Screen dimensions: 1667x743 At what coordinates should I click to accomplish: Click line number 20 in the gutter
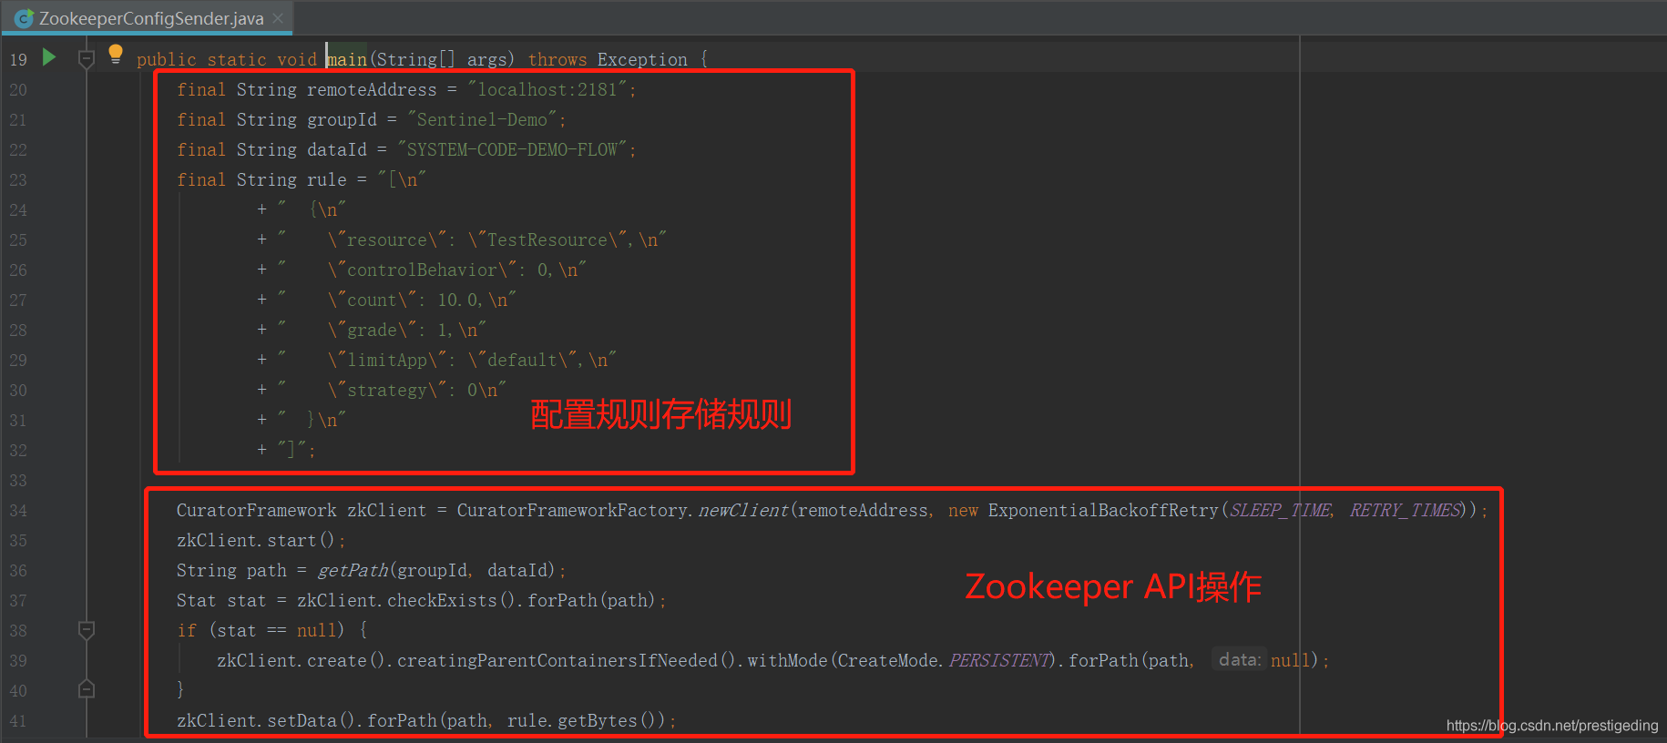click(18, 89)
